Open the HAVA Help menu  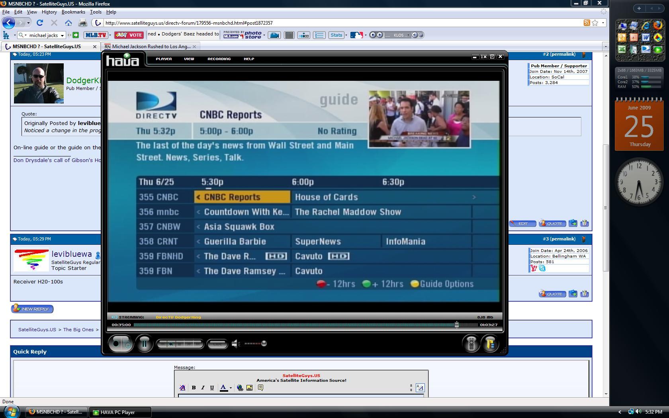click(x=249, y=59)
